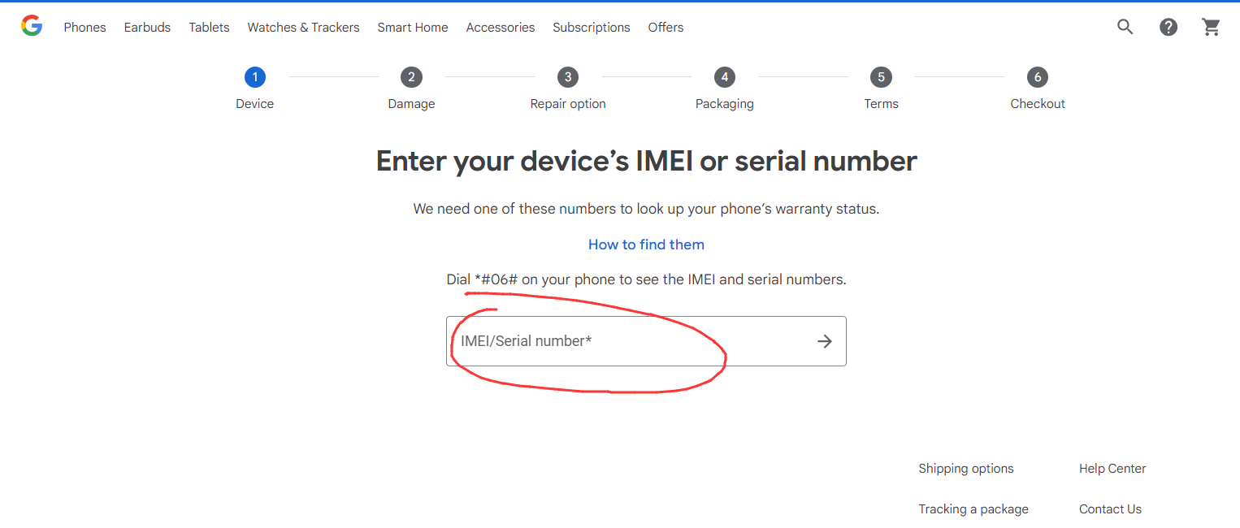Image resolution: width=1240 pixels, height=528 pixels.
Task: Go to Subscriptions in navigation
Action: (592, 27)
